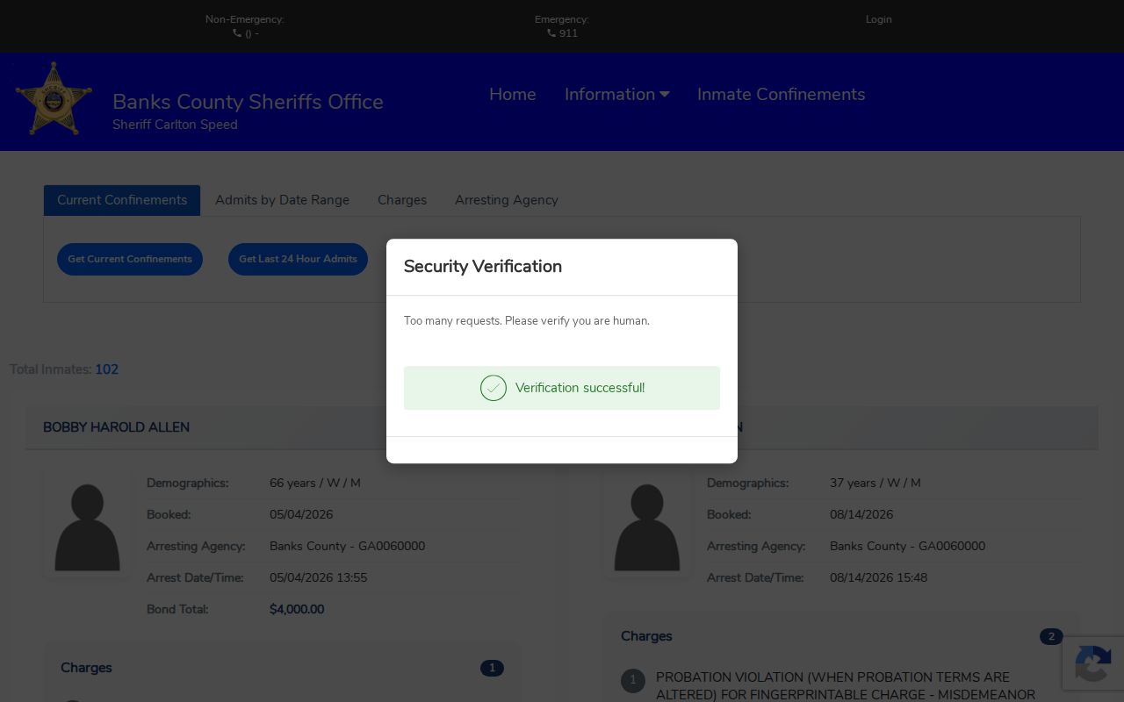Click Sheriff Carlton Speed subtitle
Screen dimensions: 1124x702
[175, 125]
